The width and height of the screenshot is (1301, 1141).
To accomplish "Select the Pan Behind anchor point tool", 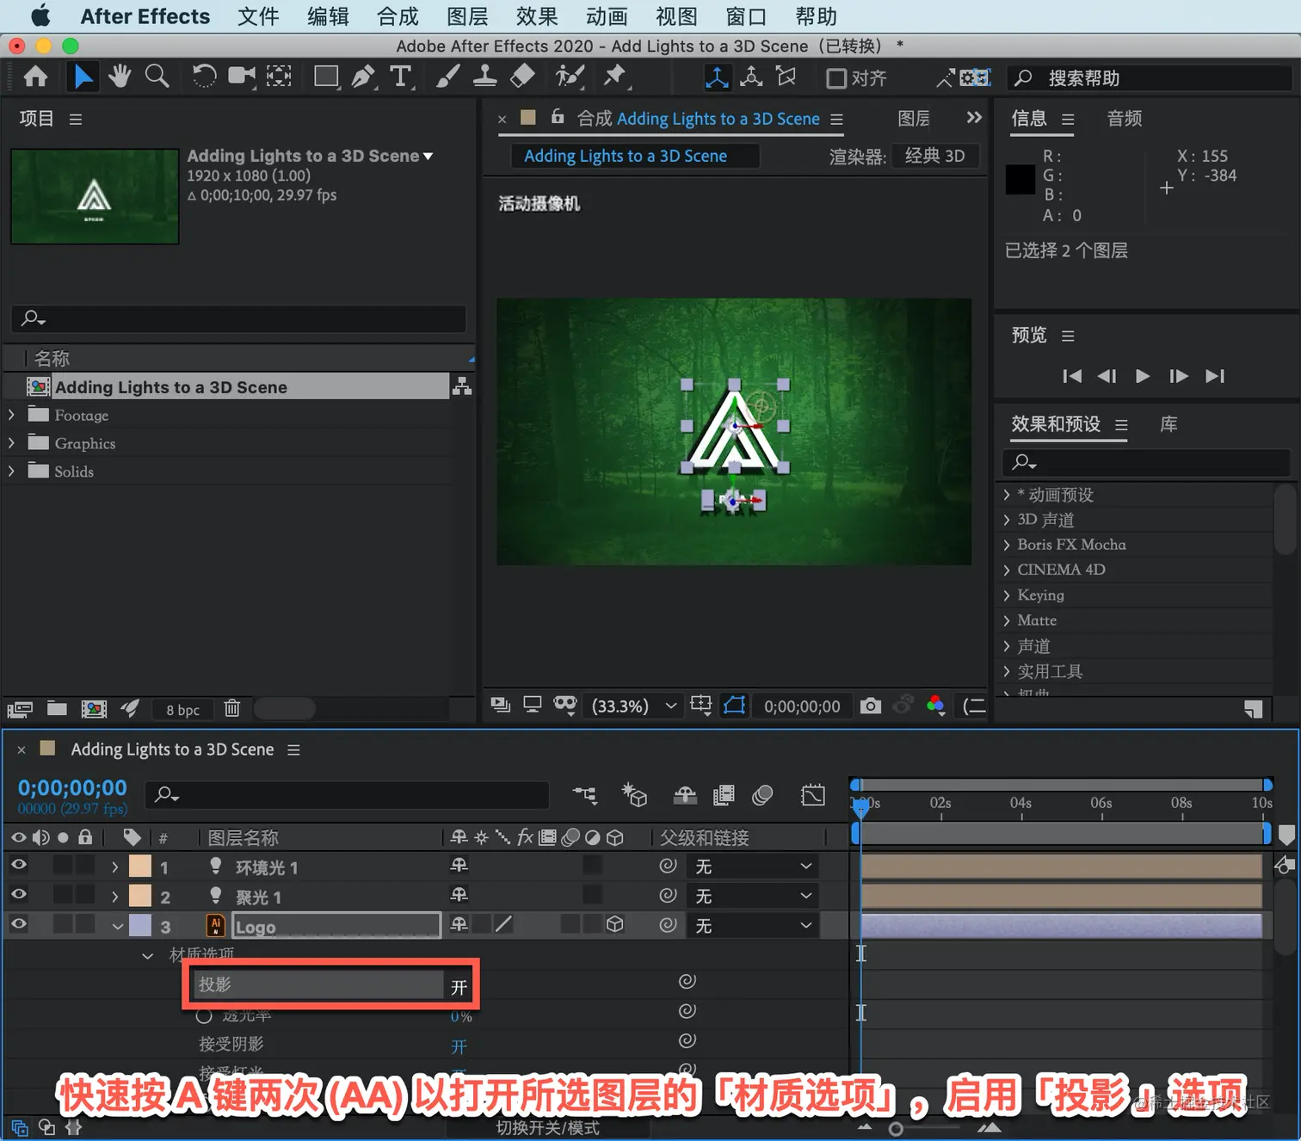I will click(279, 77).
